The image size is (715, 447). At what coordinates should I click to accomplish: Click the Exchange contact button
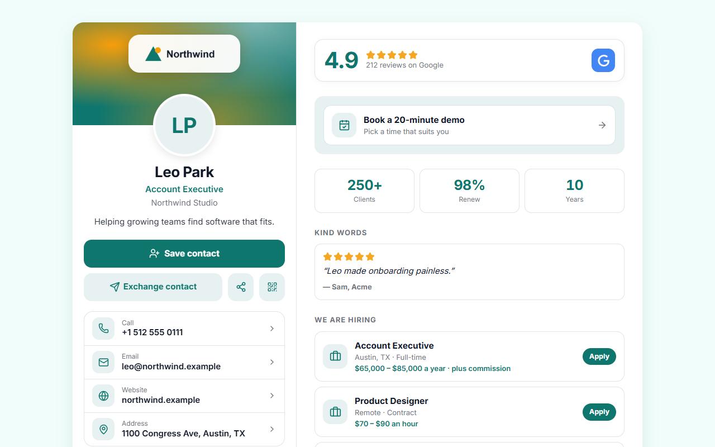(153, 287)
